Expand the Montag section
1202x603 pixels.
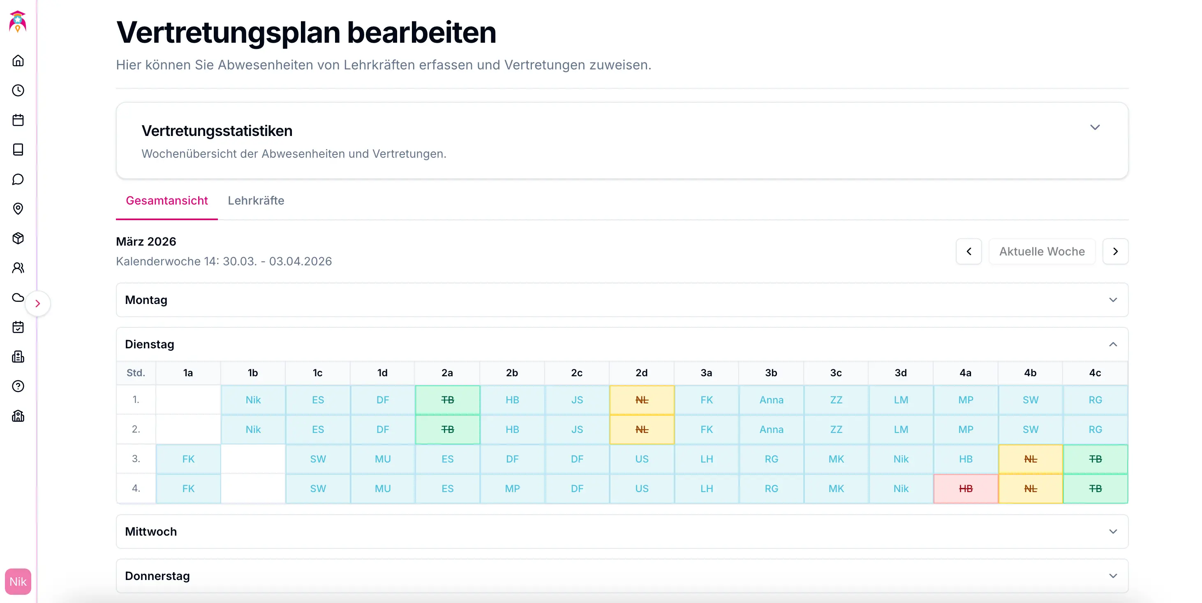pos(1113,300)
